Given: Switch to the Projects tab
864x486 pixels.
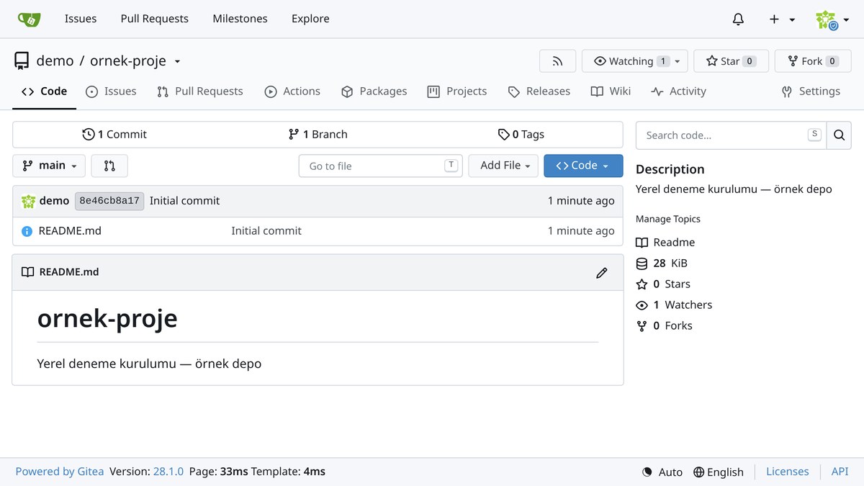Looking at the screenshot, I should coord(456,91).
